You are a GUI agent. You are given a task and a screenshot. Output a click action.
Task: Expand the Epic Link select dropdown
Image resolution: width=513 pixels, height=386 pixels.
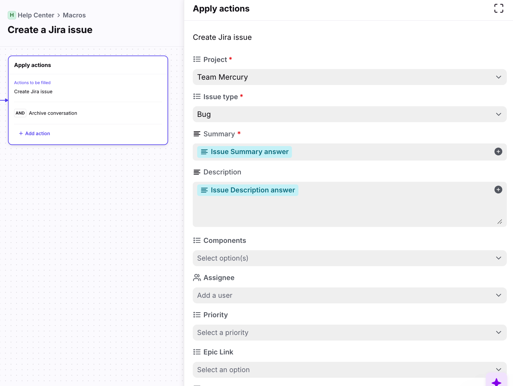[349, 370]
